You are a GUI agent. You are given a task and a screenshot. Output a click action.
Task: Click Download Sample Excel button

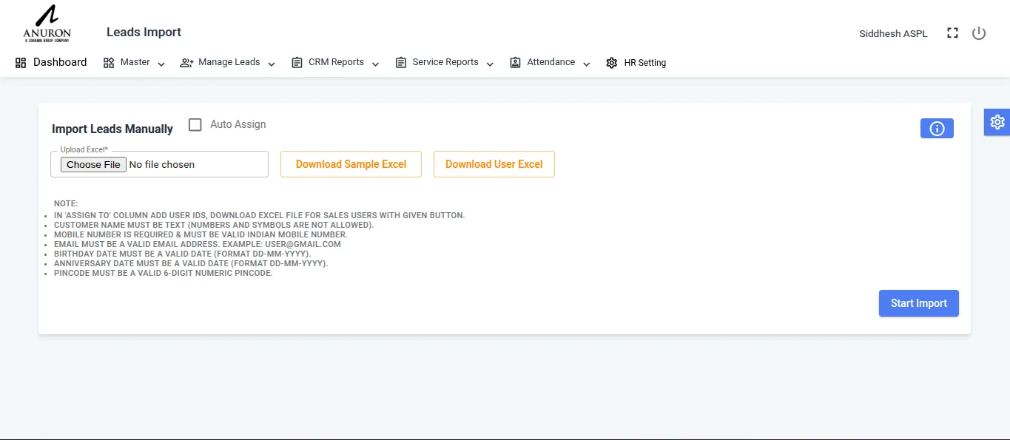point(351,164)
